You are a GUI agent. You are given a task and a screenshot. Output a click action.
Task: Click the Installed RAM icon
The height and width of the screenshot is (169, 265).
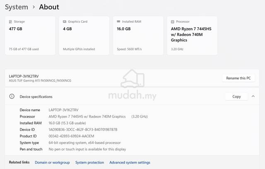pyautogui.click(x=118, y=22)
